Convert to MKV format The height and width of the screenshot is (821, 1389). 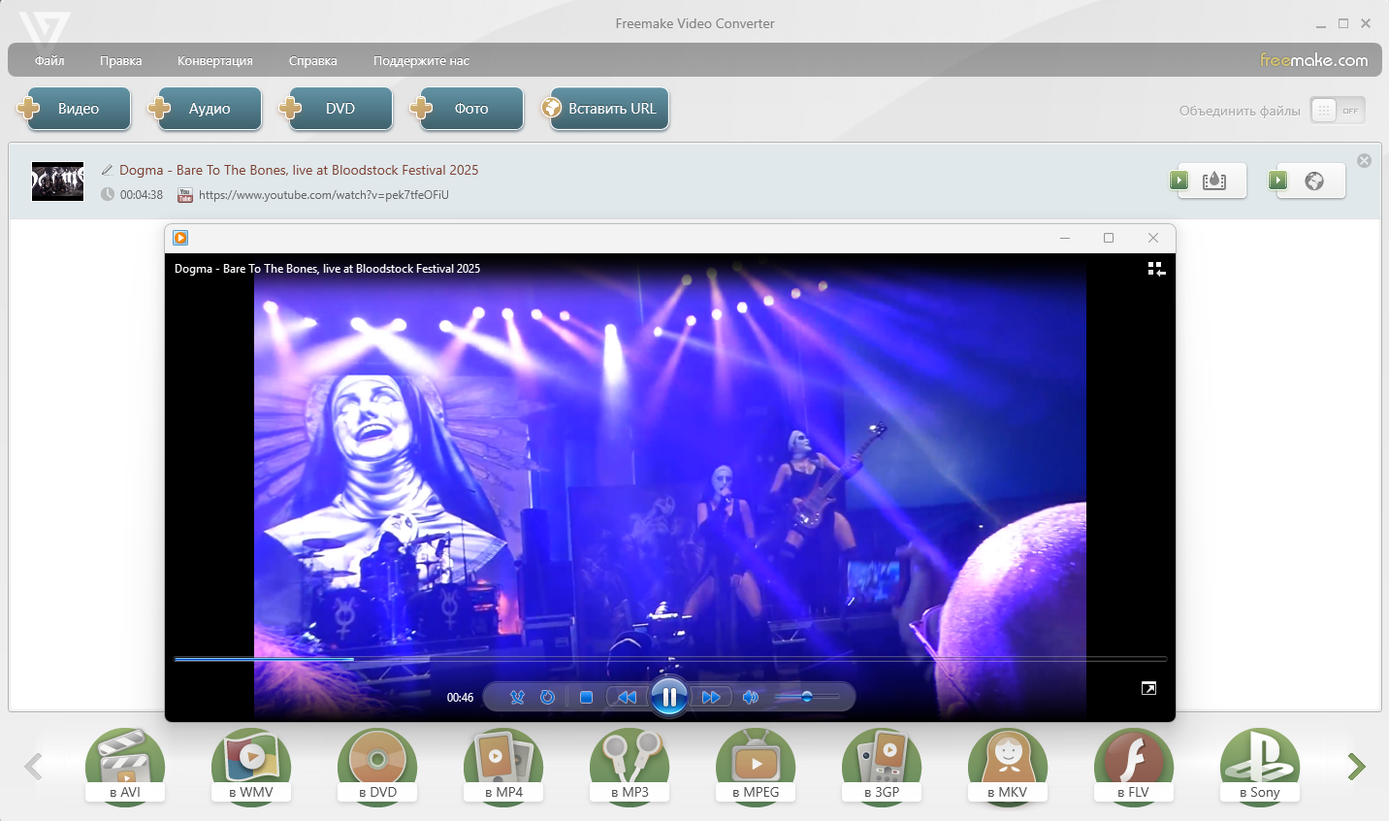point(1008,766)
